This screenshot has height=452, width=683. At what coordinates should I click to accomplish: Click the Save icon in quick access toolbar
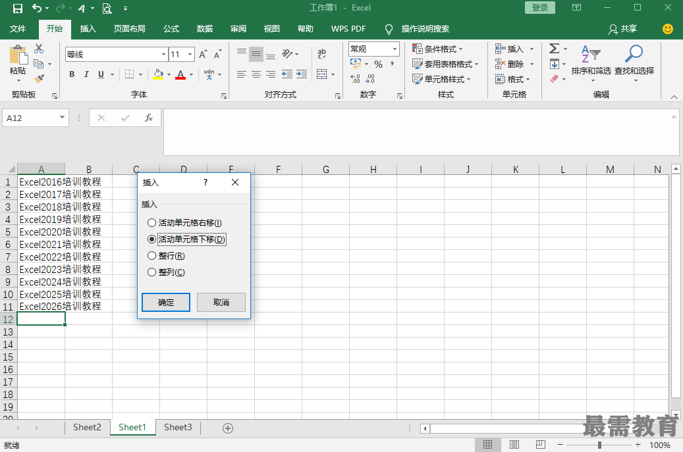click(x=17, y=9)
